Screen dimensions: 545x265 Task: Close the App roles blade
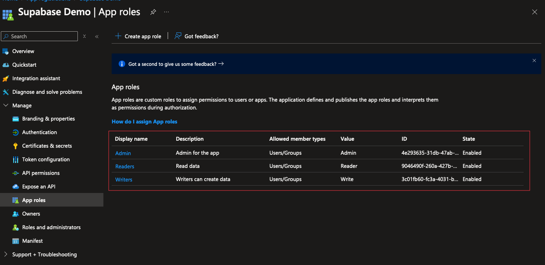pyautogui.click(x=535, y=12)
